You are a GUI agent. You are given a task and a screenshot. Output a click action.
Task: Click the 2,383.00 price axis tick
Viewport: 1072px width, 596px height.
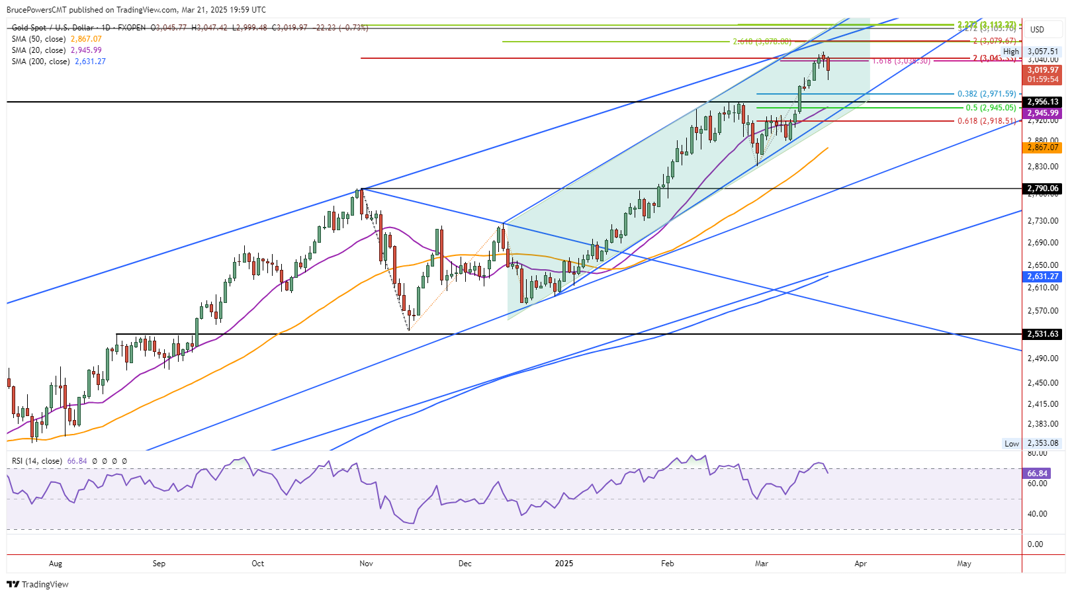coord(1042,424)
